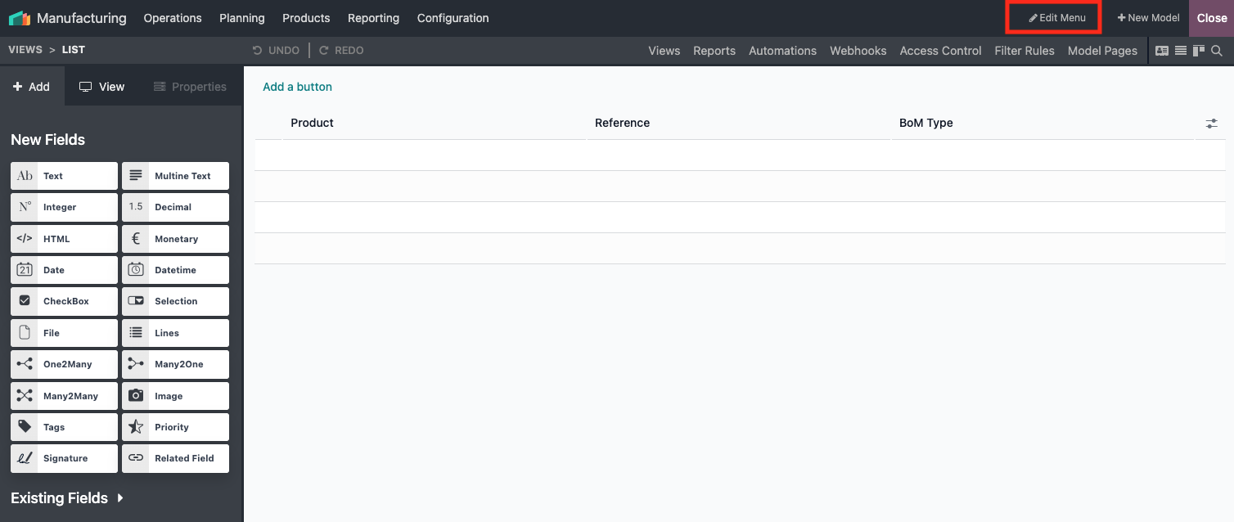1234x522 pixels.
Task: Click the search view magnifier icon
Action: tap(1217, 51)
